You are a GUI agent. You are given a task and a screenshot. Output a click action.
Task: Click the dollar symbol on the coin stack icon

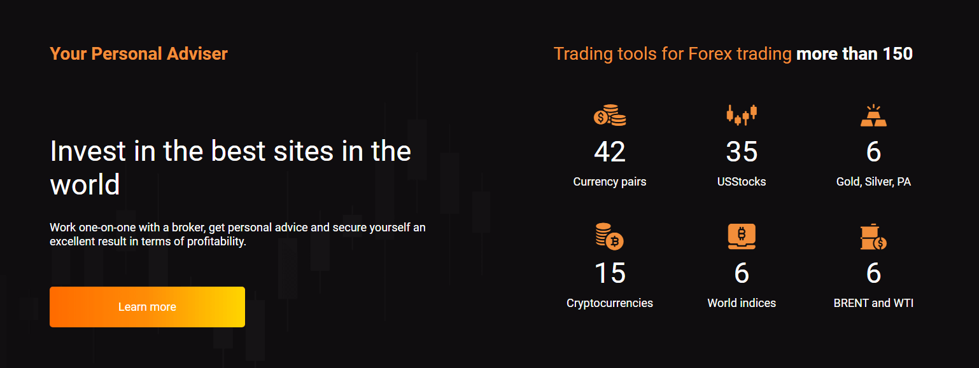[602, 116]
